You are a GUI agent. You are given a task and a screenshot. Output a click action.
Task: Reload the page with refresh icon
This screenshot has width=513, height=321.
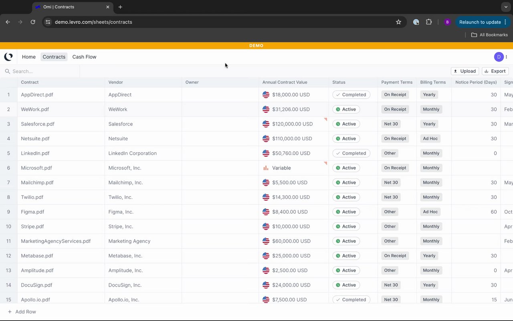coord(33,22)
